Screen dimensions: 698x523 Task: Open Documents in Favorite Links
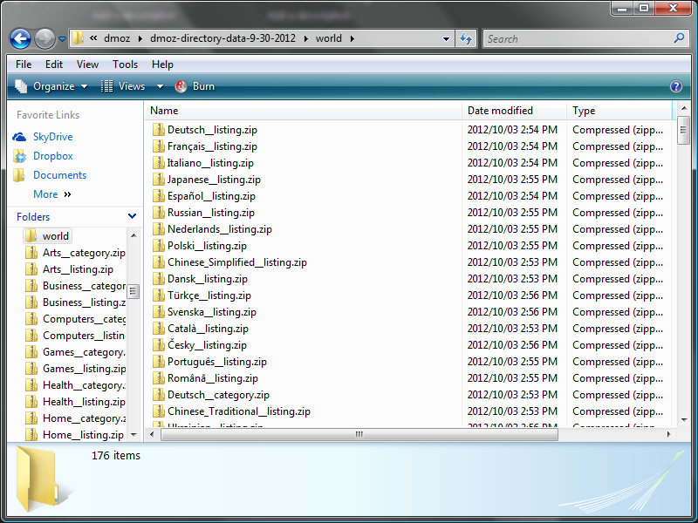click(59, 175)
